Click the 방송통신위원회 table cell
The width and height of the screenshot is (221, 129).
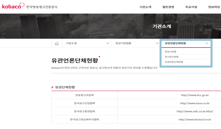click(85, 95)
